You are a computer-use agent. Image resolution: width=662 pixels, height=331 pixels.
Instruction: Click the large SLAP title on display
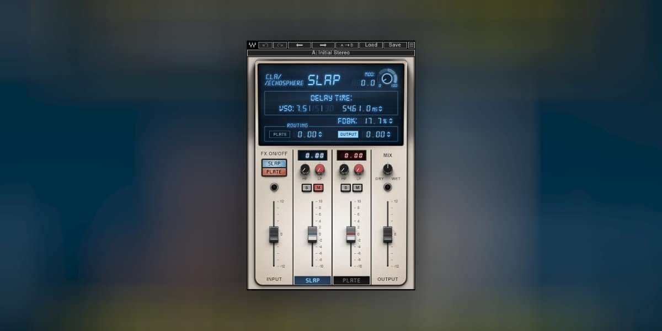coord(324,80)
